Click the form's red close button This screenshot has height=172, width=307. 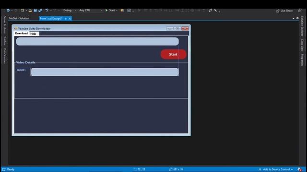[185, 29]
